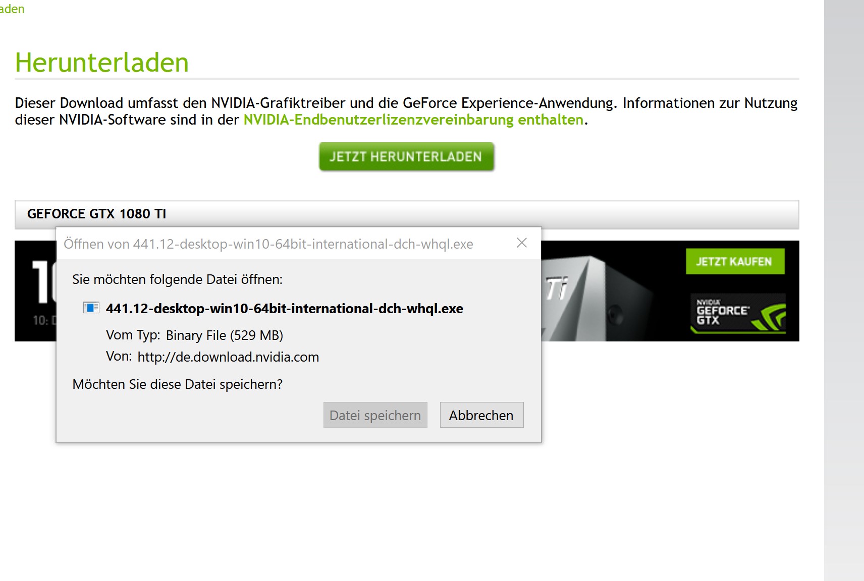This screenshot has height=581, width=864.
Task: Click the dialog title bar text
Action: 268,244
